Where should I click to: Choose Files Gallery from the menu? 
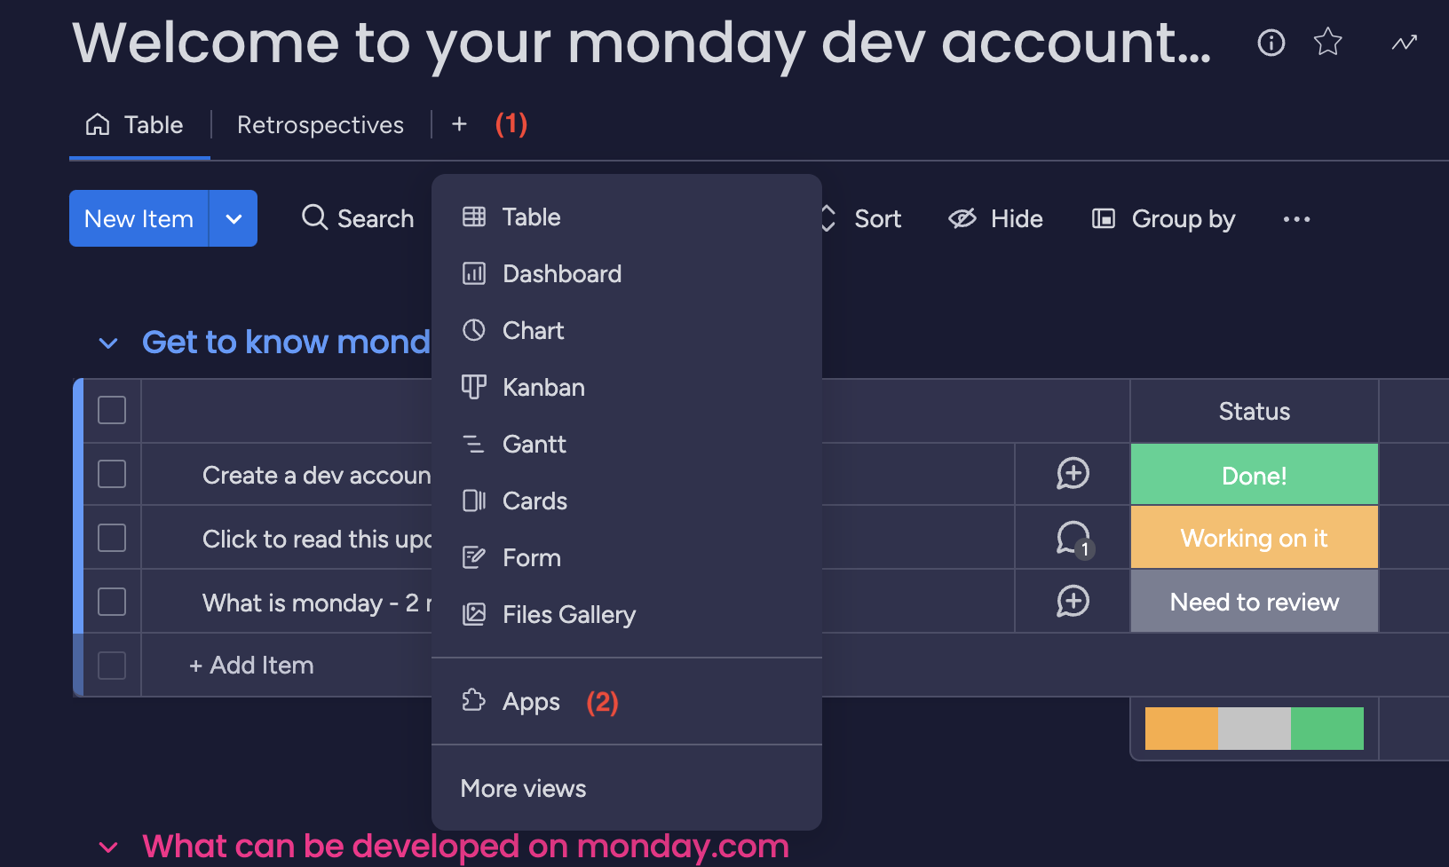[x=627, y=614]
